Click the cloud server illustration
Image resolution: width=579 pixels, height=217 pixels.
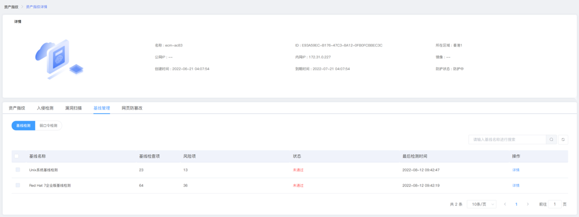pyautogui.click(x=59, y=59)
